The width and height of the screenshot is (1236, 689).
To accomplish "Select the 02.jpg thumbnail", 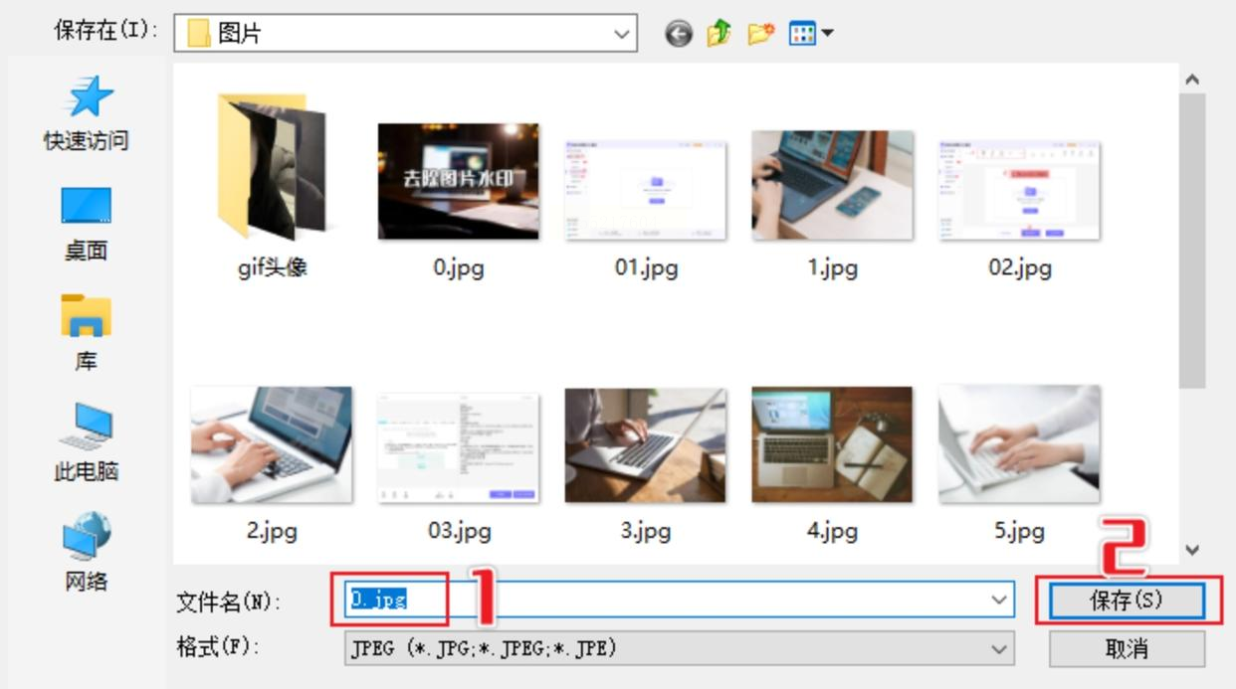I will (1019, 190).
